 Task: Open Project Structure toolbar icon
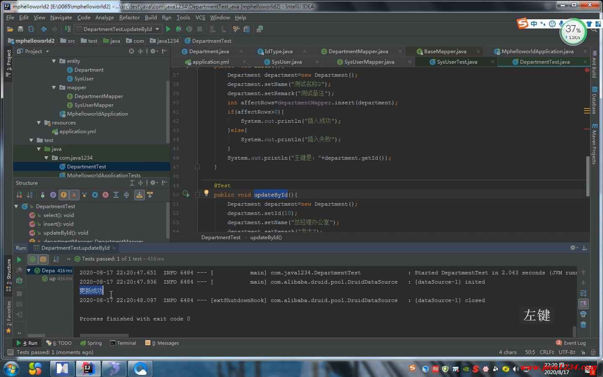247,29
